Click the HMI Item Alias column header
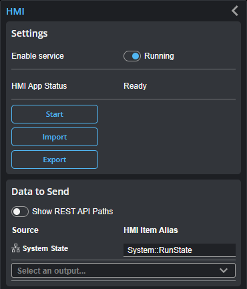Image resolution: width=247 pixels, height=289 pixels. point(151,230)
